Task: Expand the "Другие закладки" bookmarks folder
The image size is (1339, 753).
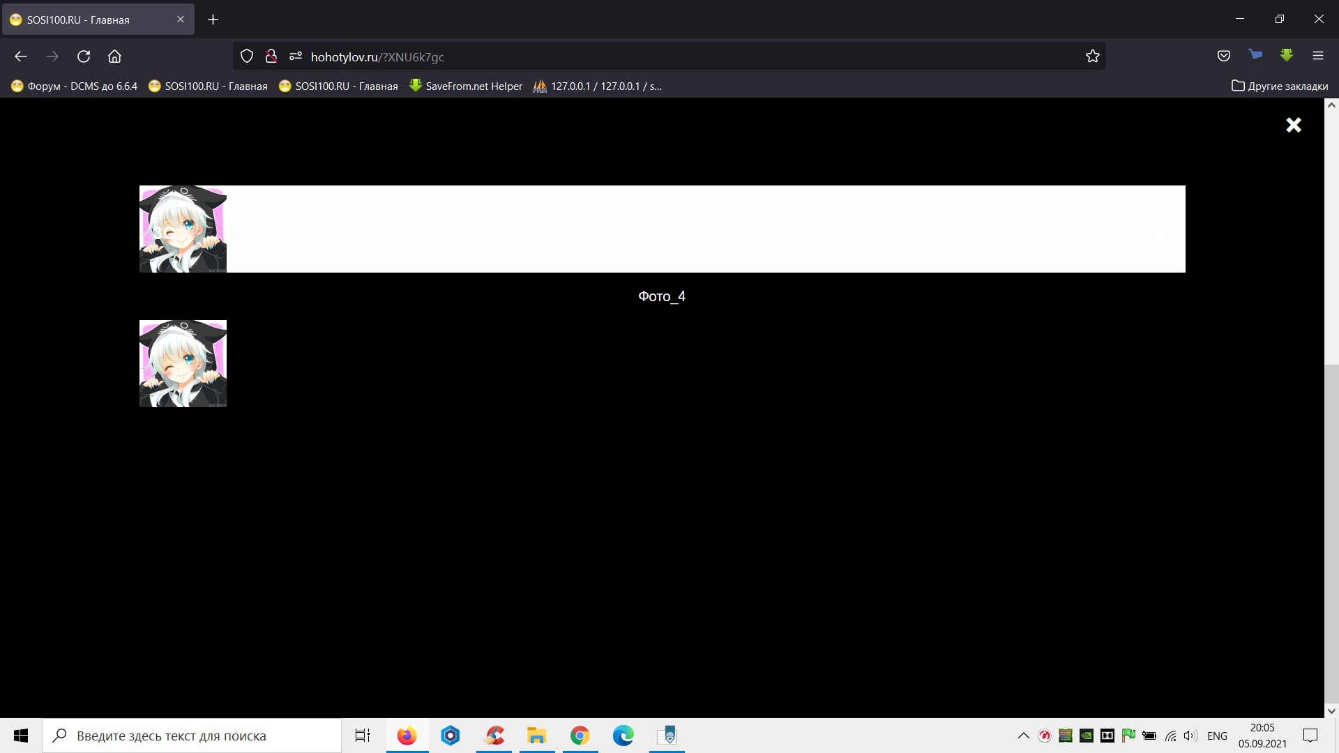Action: click(x=1279, y=86)
